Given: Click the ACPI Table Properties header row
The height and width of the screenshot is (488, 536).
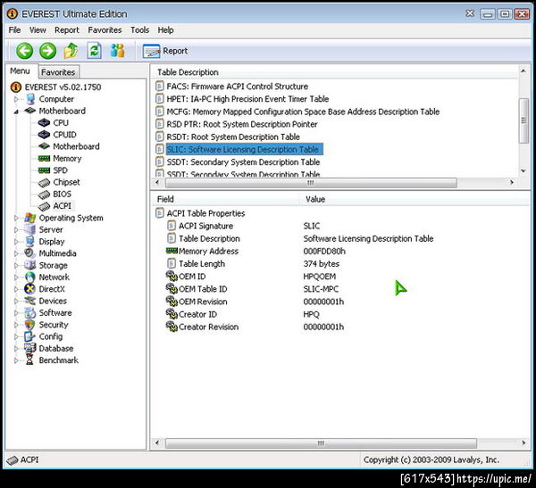Looking at the screenshot, I should 205,213.
